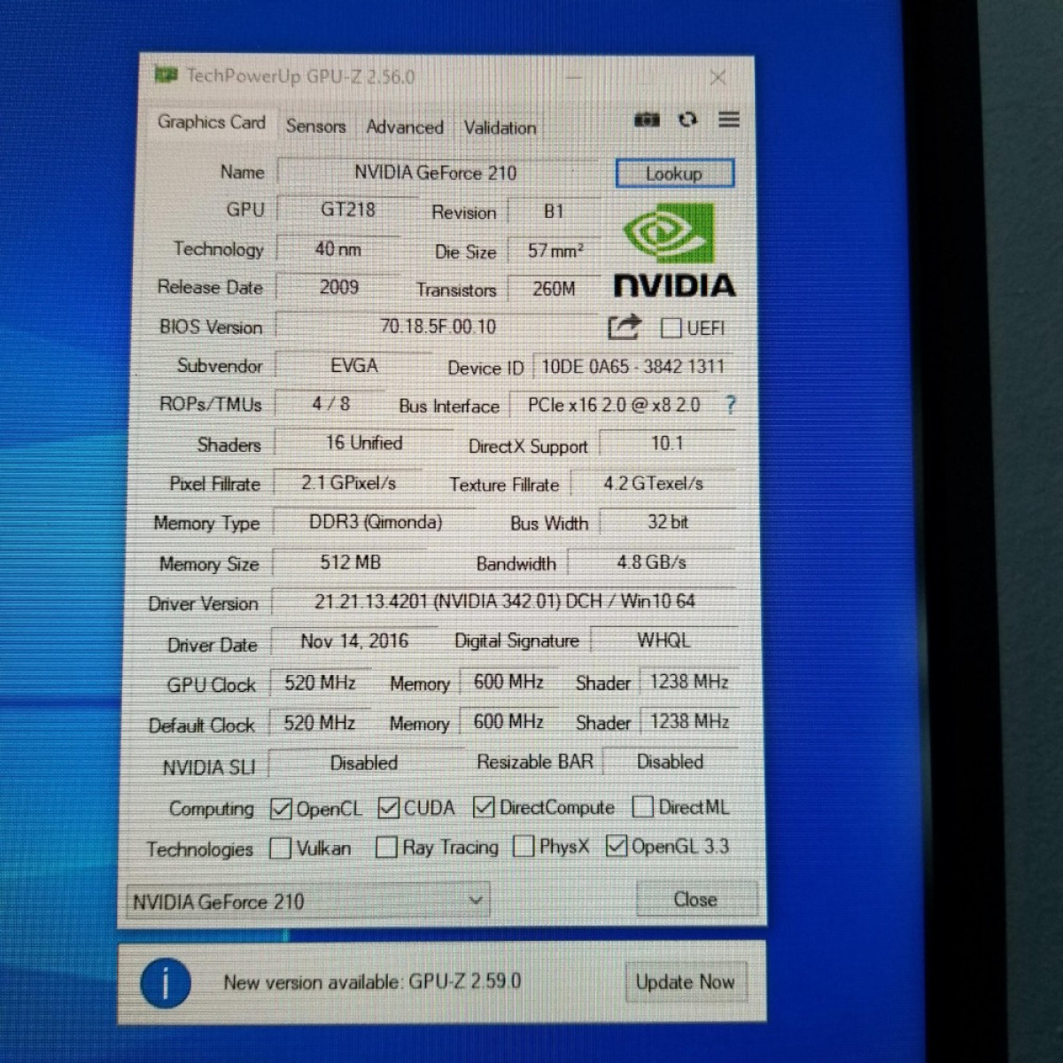Viewport: 1063px width, 1063px height.
Task: Toggle the UEFI checkbox
Action: (x=671, y=328)
